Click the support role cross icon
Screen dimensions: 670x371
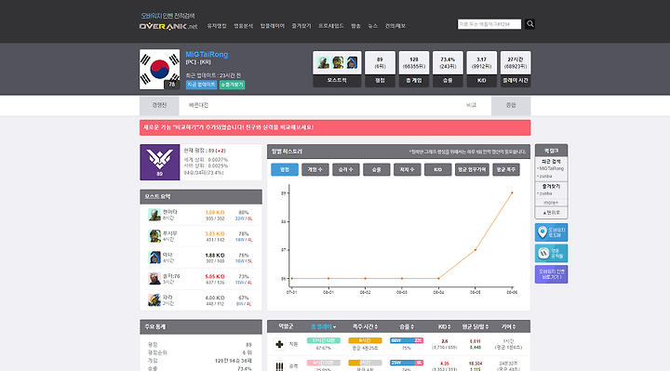pyautogui.click(x=279, y=344)
